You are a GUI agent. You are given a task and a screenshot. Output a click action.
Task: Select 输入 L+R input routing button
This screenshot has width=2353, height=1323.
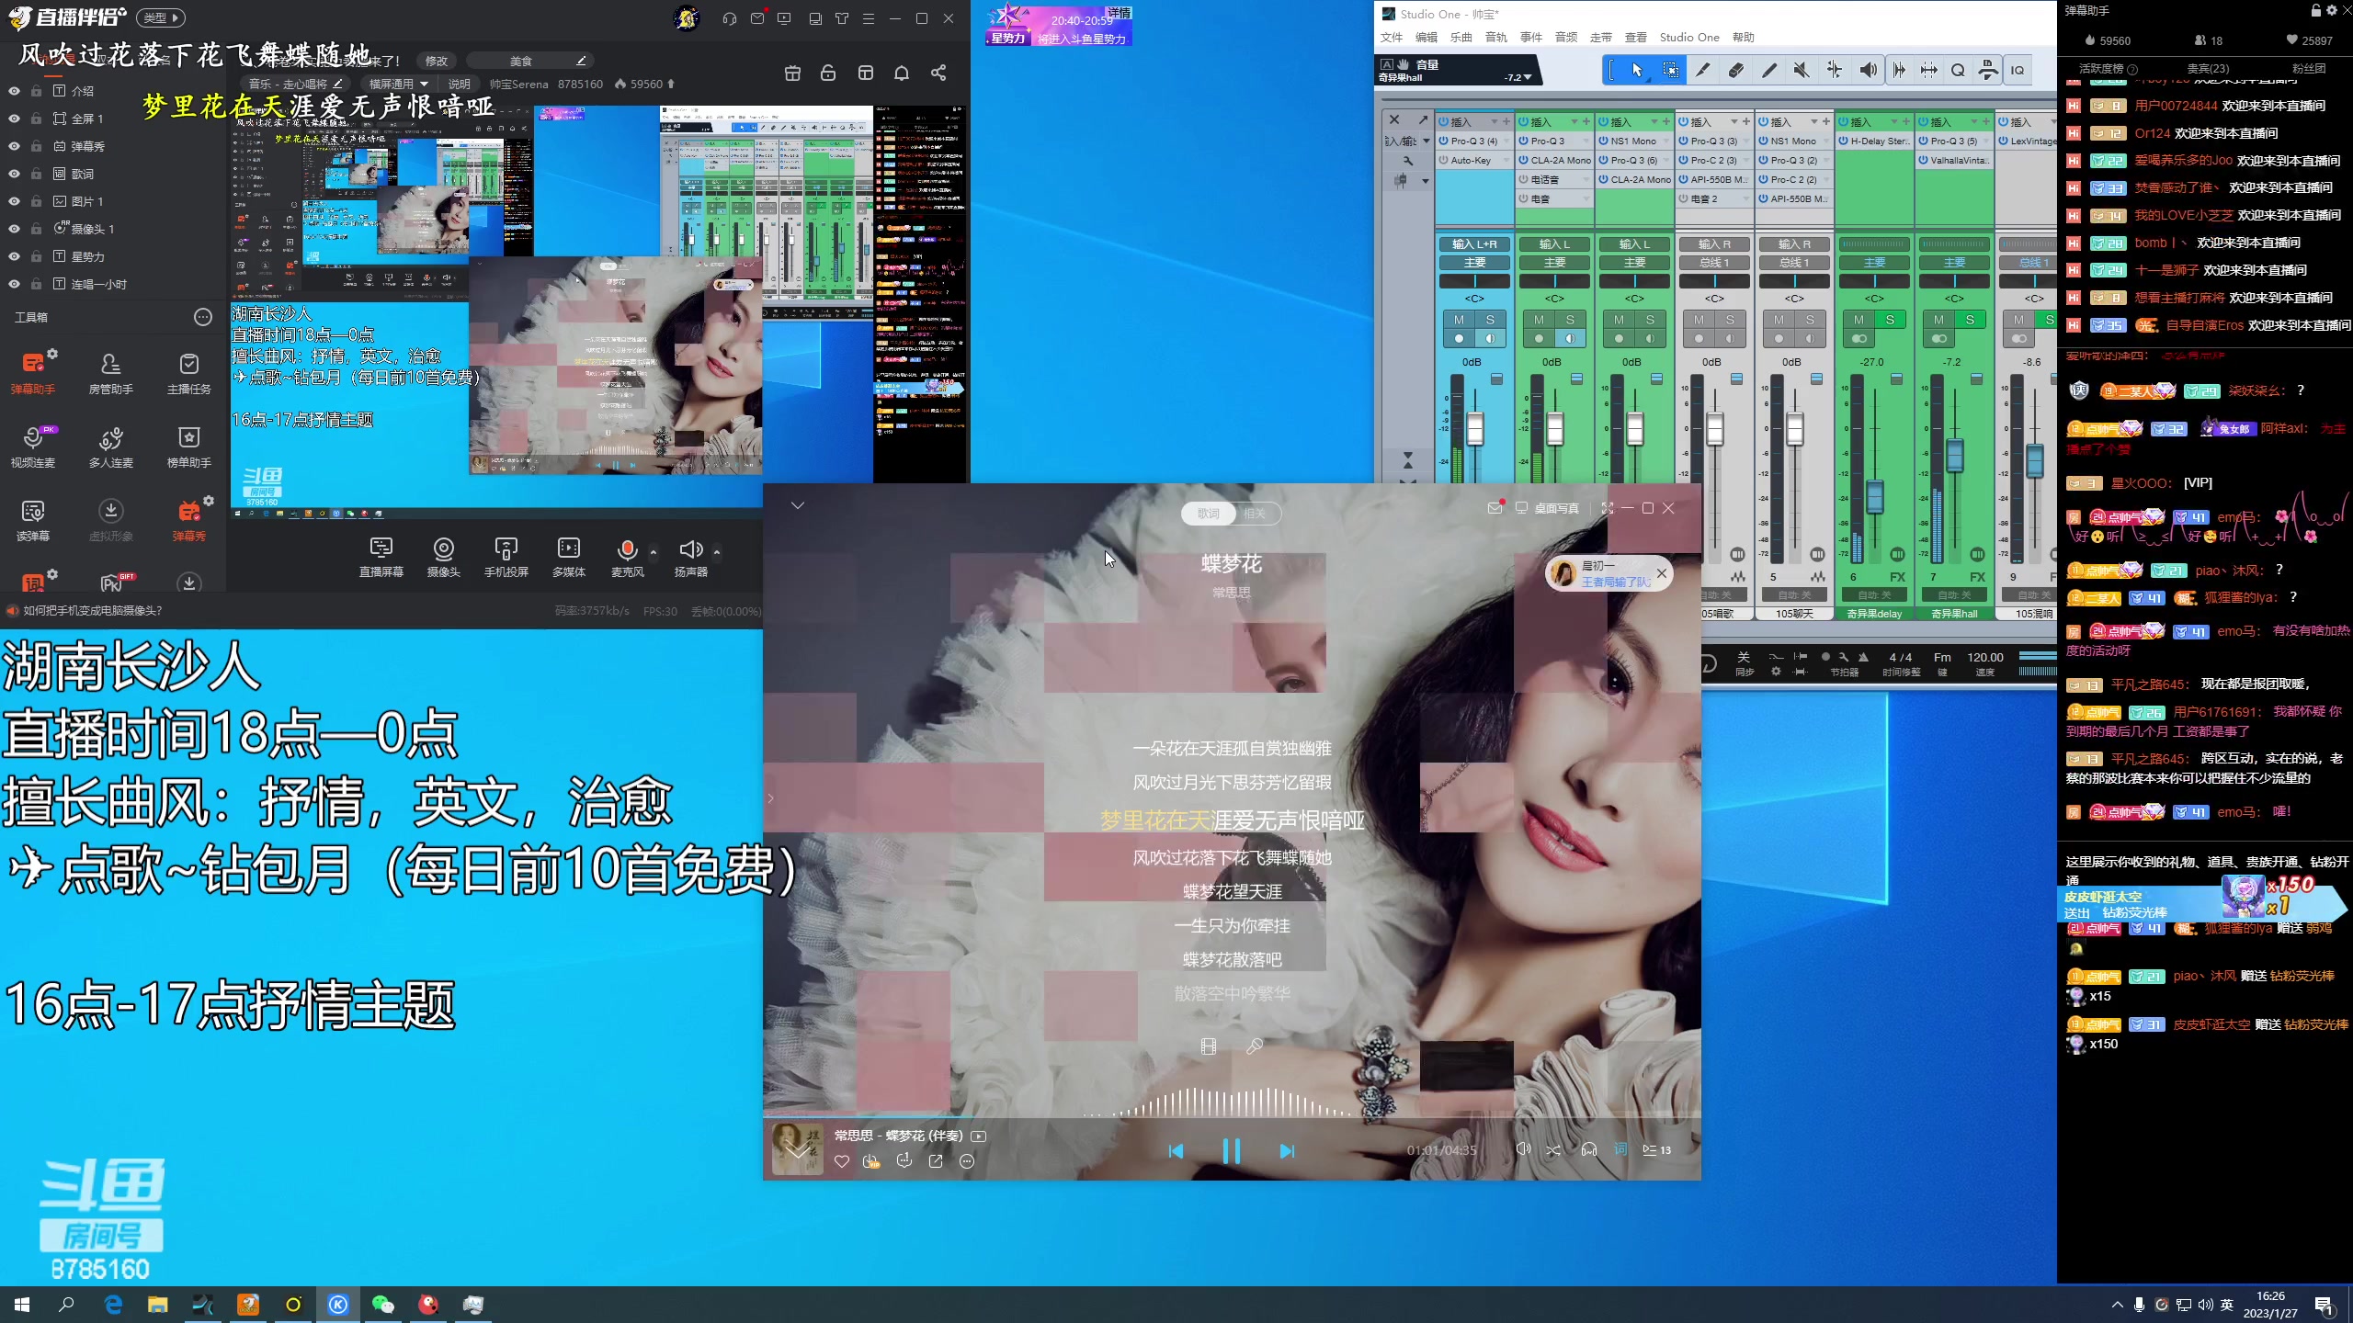[x=1474, y=243]
